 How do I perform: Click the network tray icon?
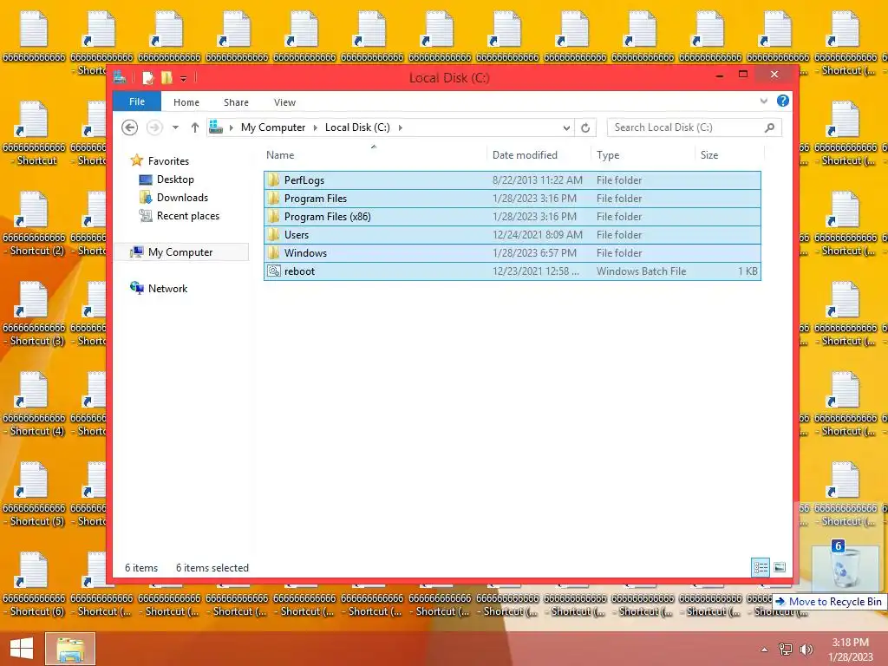[785, 649]
